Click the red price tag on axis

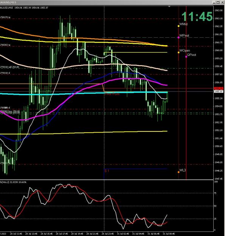[x=219, y=88]
